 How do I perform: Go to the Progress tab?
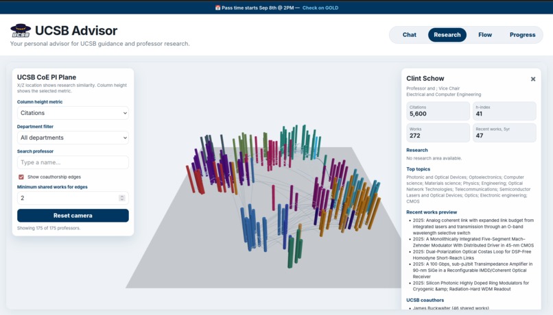click(x=522, y=35)
